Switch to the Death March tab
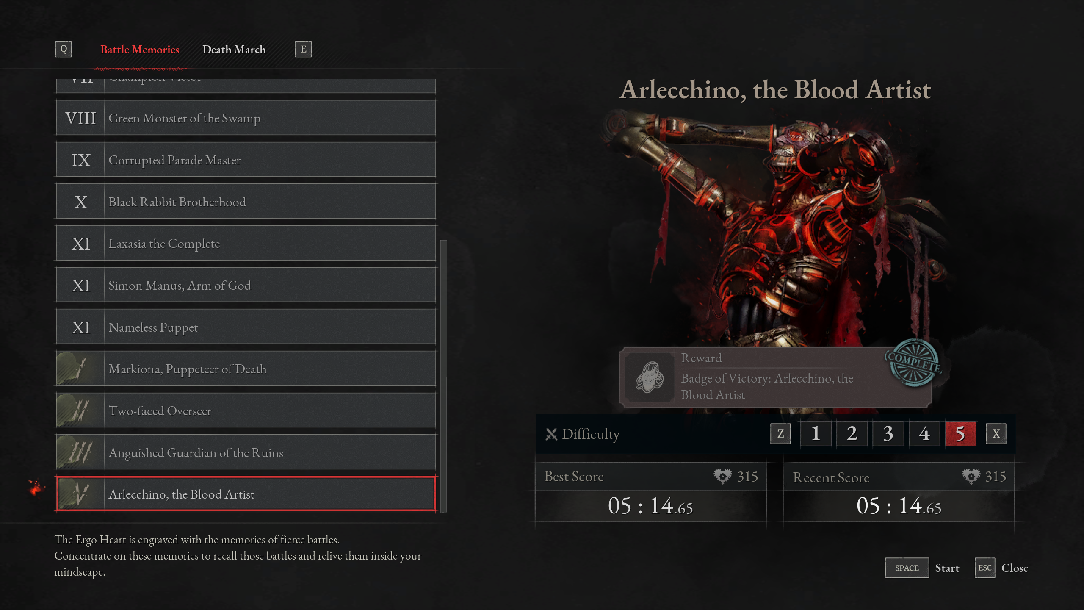 tap(234, 50)
